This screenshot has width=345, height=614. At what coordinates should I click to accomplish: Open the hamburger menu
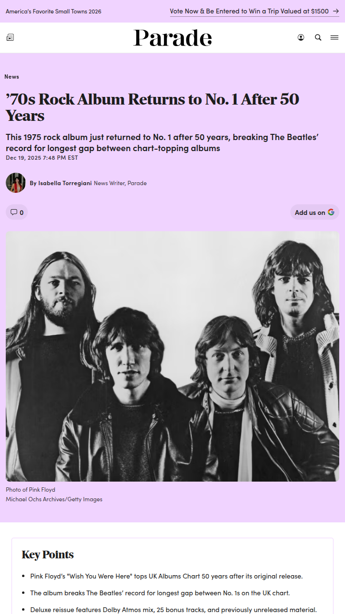334,37
